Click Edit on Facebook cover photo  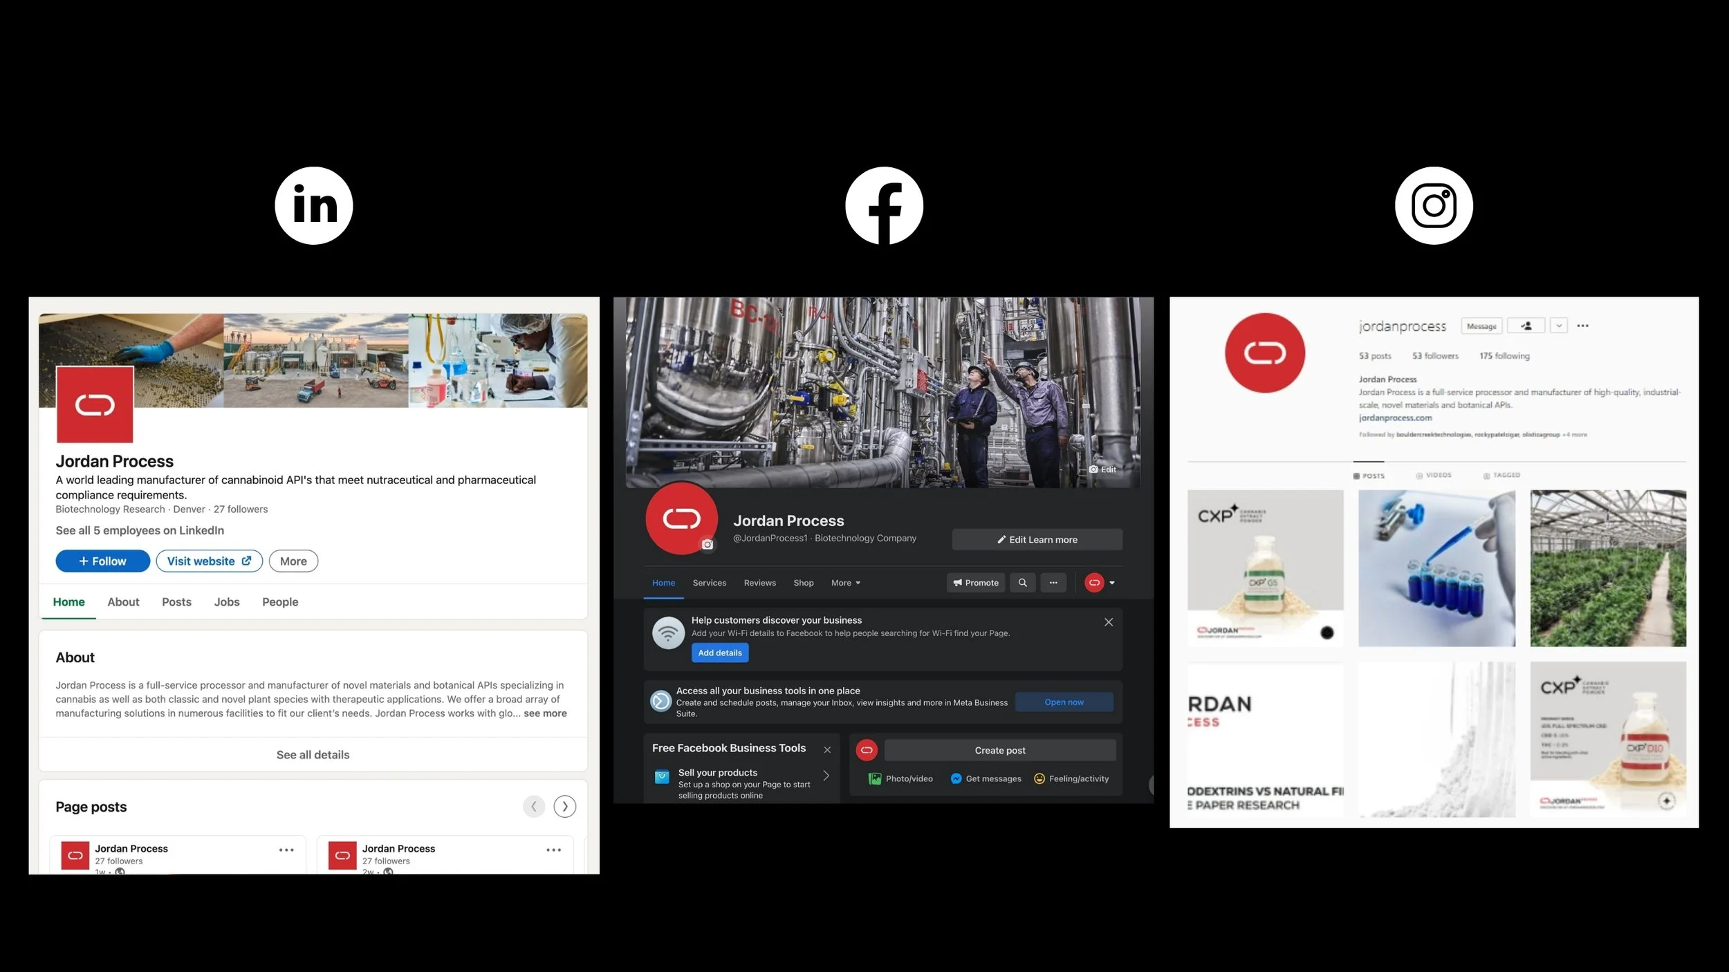click(1102, 469)
